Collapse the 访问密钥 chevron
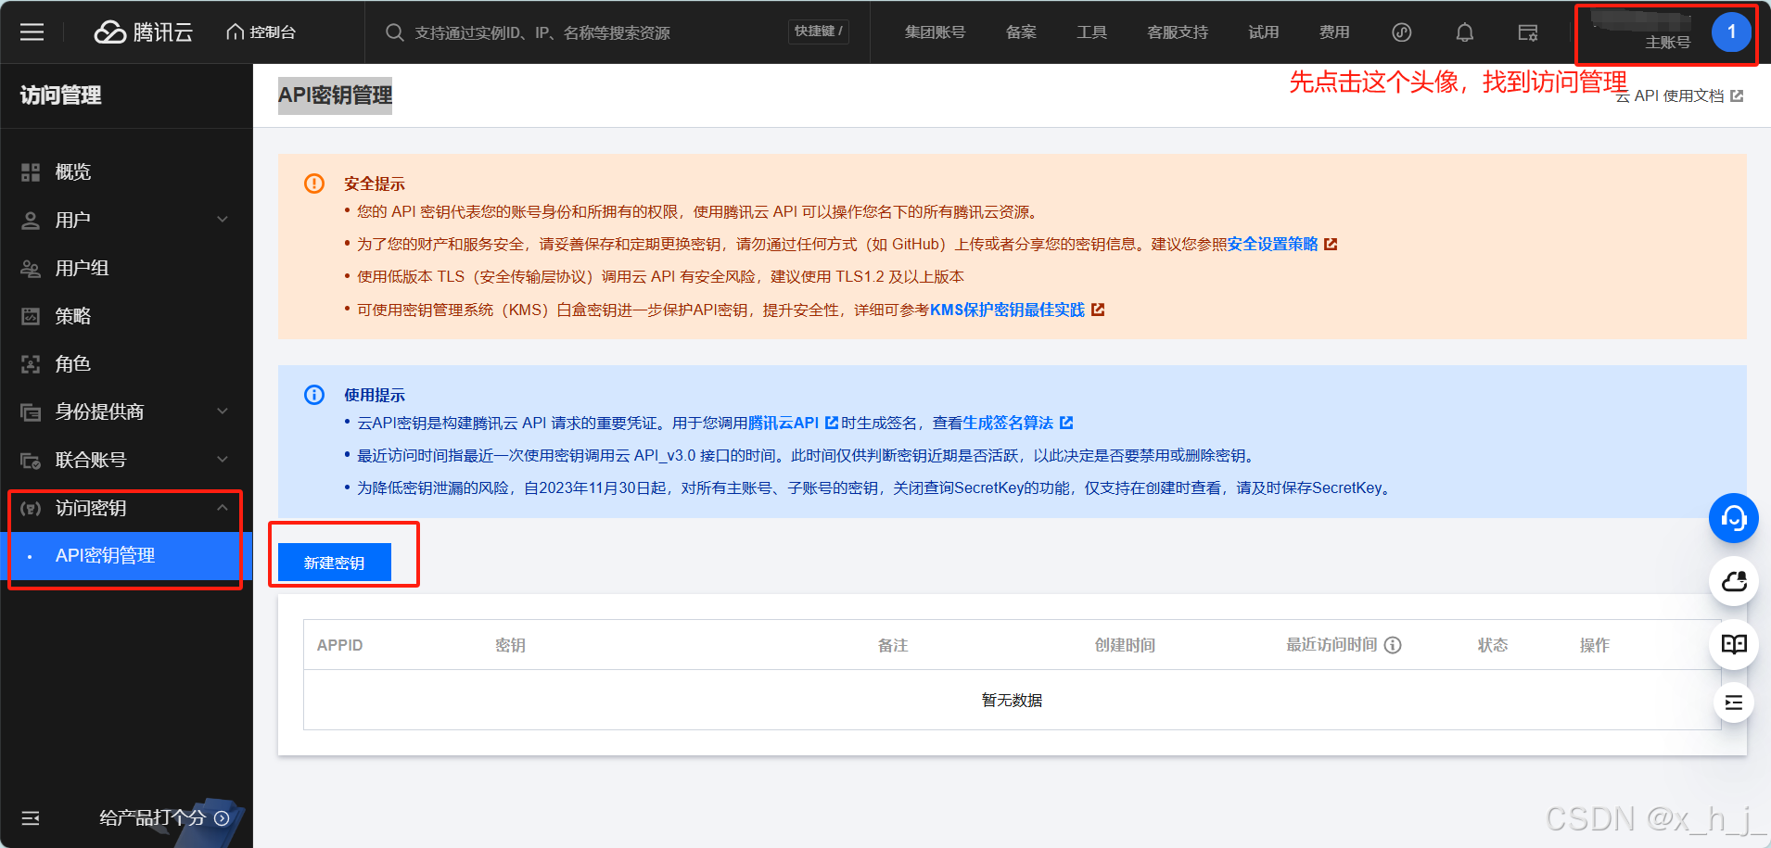The height and width of the screenshot is (848, 1771). click(x=223, y=508)
